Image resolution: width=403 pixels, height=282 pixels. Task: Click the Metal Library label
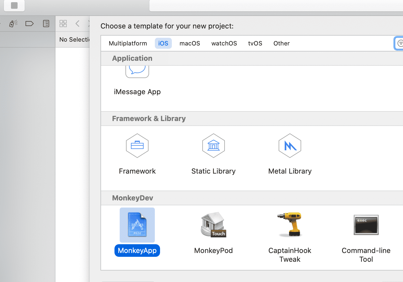[x=290, y=171]
